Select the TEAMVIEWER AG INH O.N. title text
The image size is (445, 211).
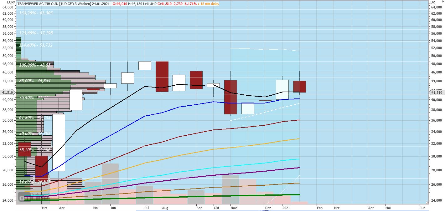38,4
